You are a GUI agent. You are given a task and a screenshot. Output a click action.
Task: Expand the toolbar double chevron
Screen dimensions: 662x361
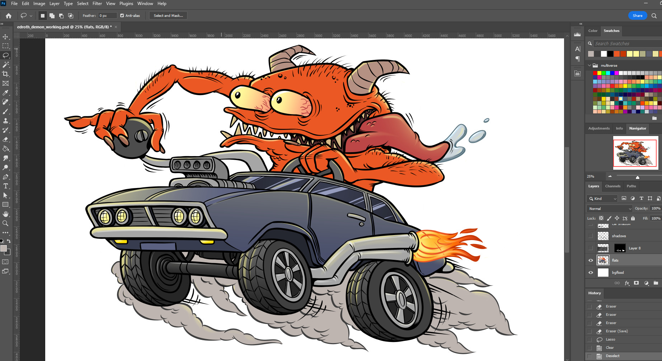2,24
